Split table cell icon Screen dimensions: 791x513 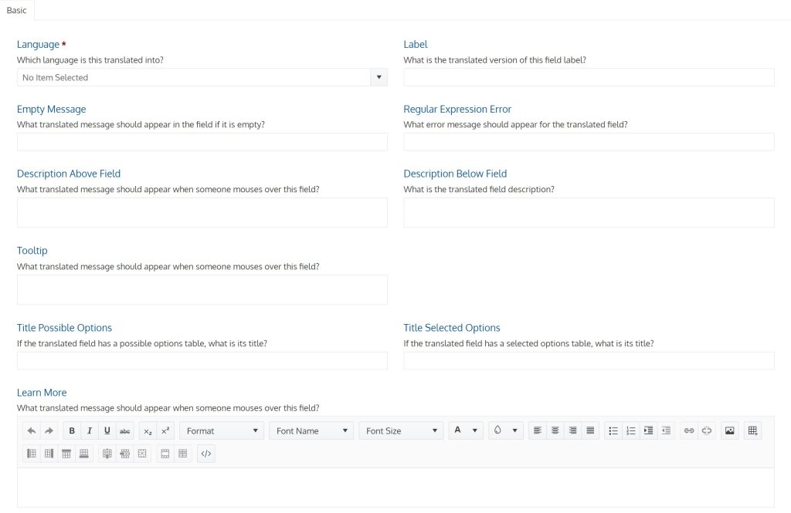[182, 454]
